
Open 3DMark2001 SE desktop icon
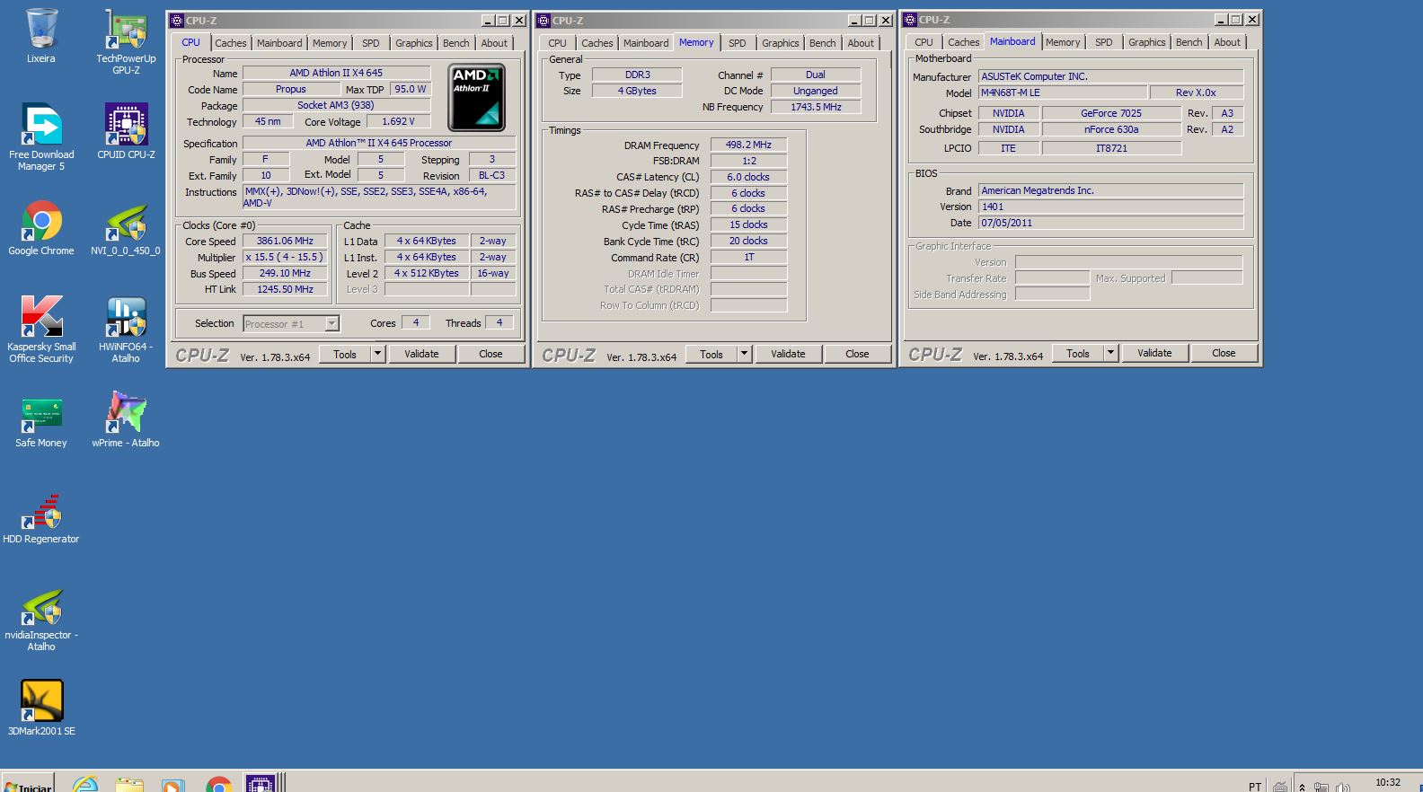41,708
